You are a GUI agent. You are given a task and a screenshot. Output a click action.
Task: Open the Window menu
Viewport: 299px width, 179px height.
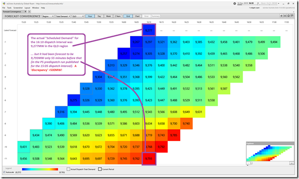tap(36, 8)
